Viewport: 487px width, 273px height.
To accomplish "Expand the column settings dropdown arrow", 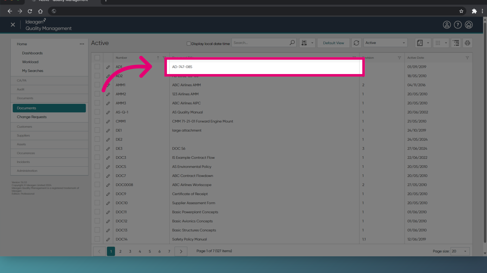I will [x=312, y=43].
